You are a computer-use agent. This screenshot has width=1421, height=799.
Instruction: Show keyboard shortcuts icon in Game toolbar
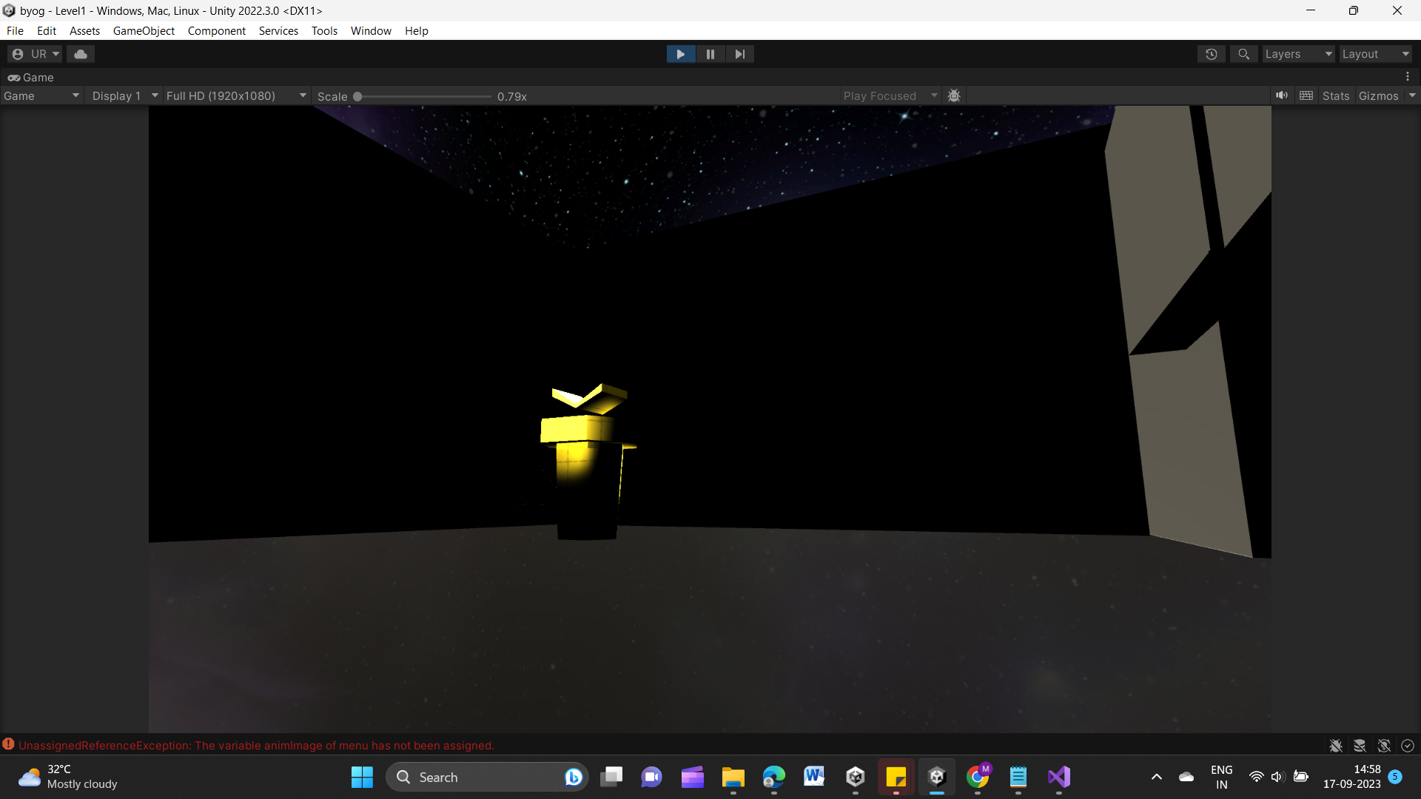(1306, 96)
